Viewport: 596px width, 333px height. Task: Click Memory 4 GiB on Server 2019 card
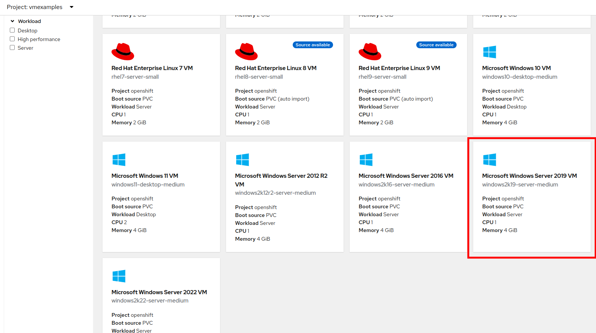tap(500, 231)
